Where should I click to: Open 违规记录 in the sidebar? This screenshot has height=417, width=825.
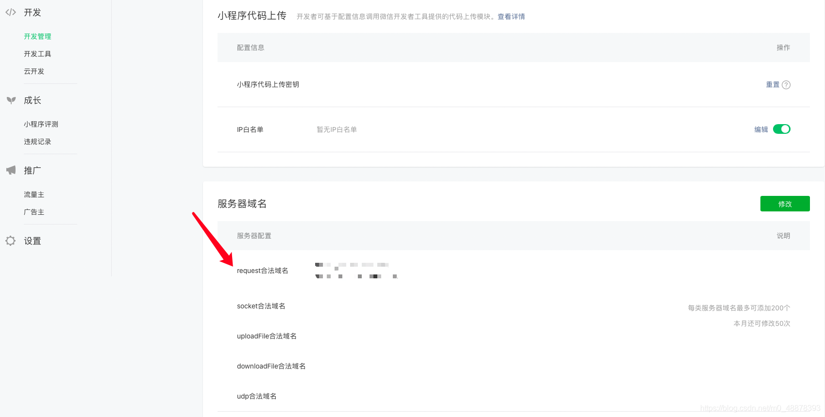37,142
